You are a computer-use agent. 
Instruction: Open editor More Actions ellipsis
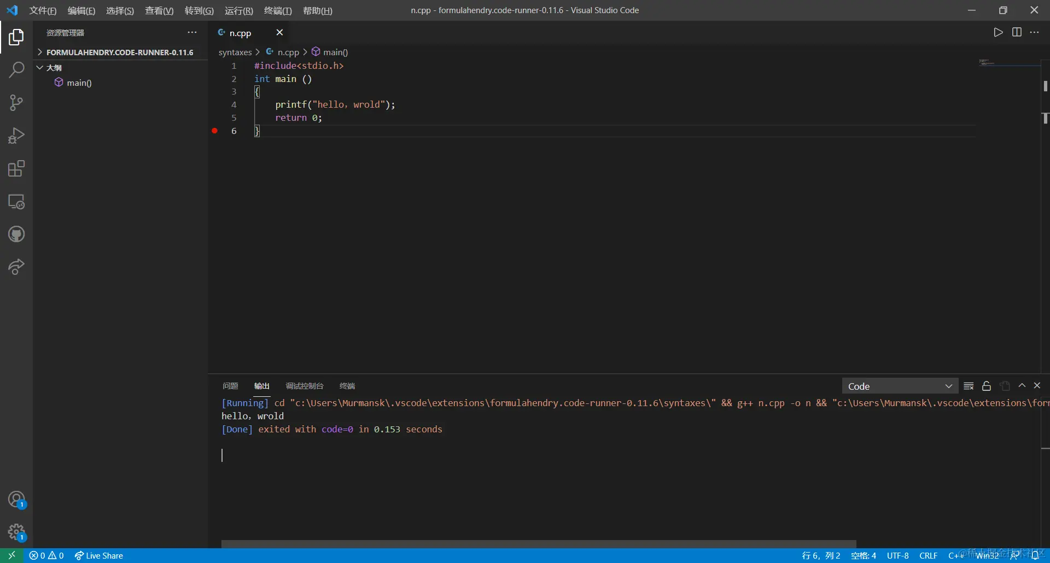[x=1034, y=32]
